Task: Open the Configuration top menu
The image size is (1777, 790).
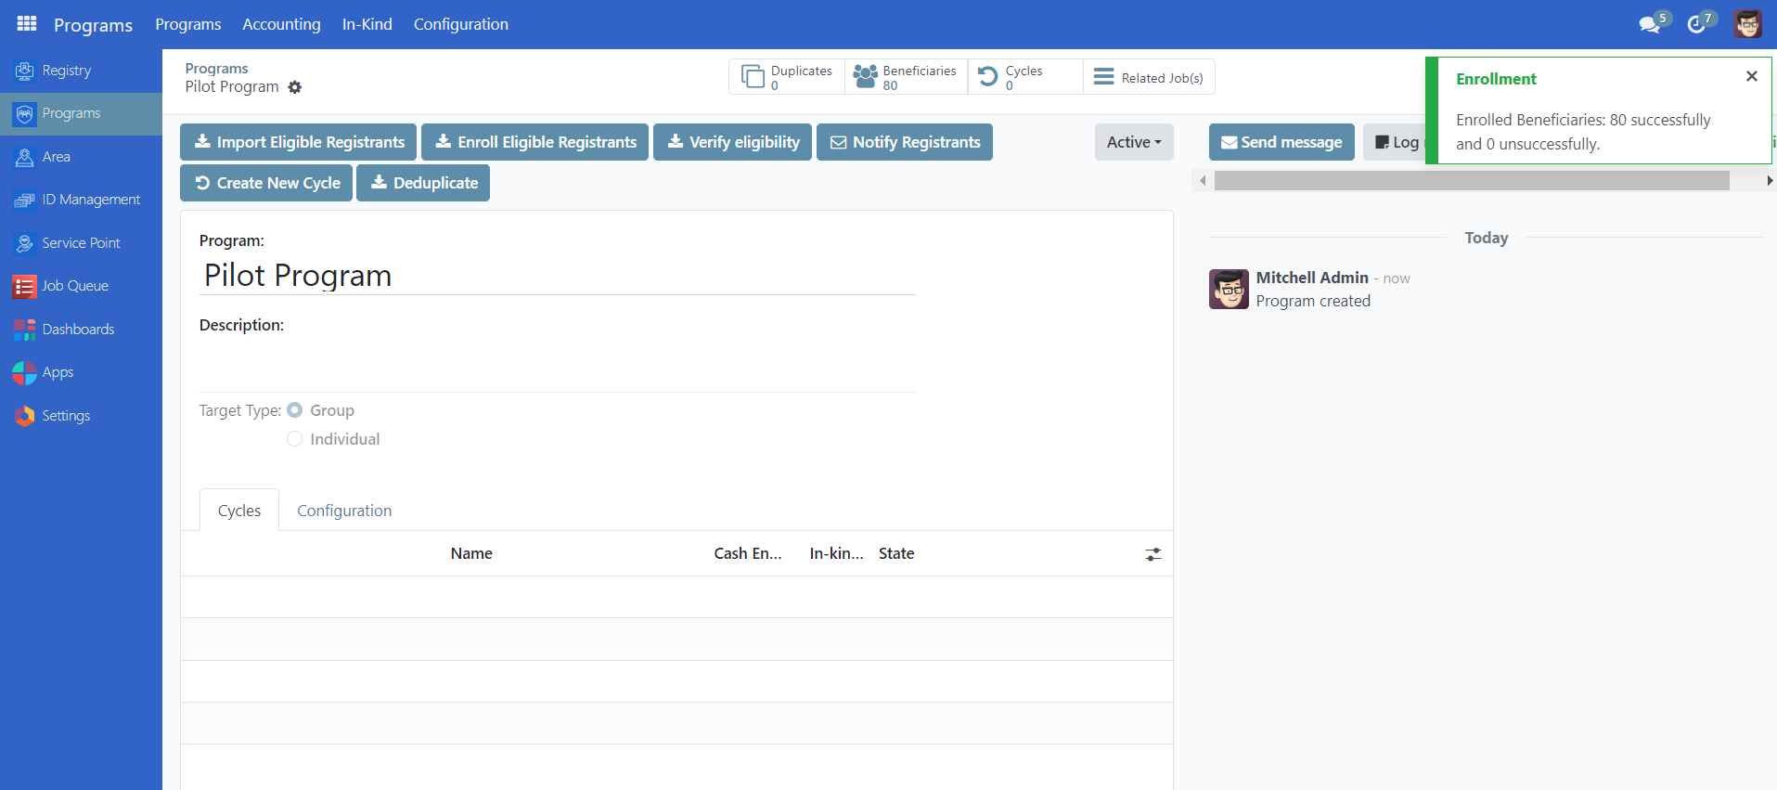Action: [460, 24]
